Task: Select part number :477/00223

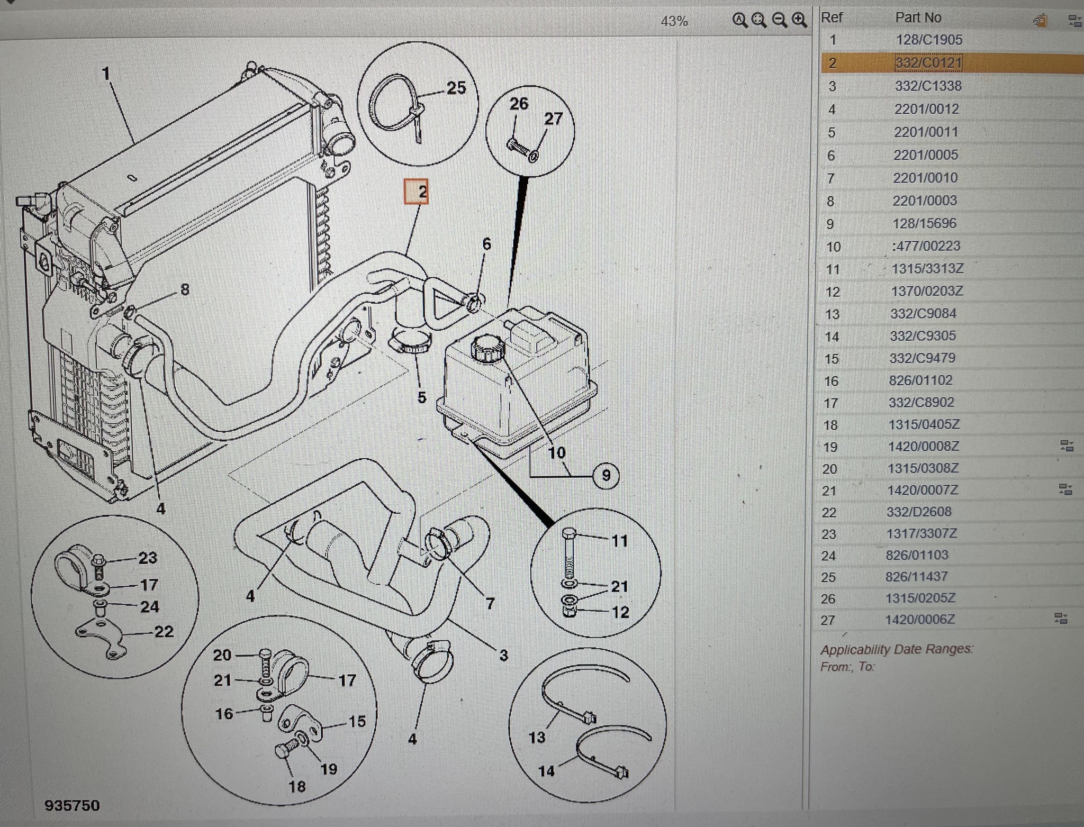Action: point(926,246)
